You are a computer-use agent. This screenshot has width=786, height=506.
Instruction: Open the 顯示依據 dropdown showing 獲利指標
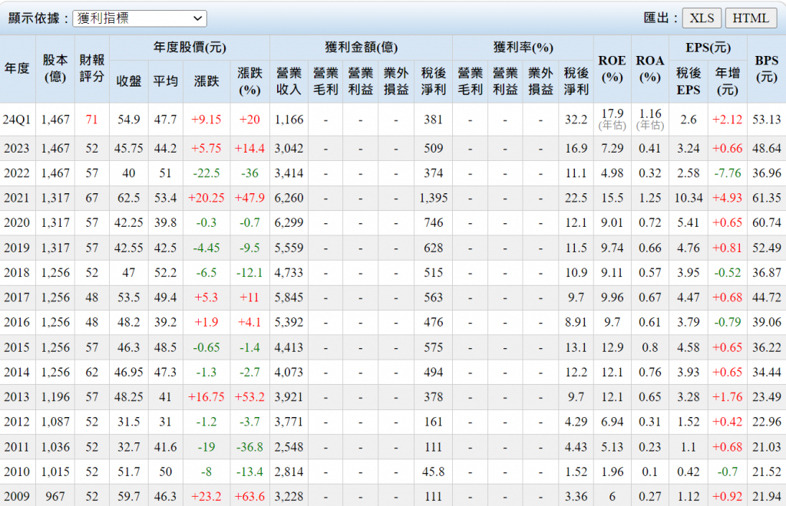pyautogui.click(x=140, y=18)
